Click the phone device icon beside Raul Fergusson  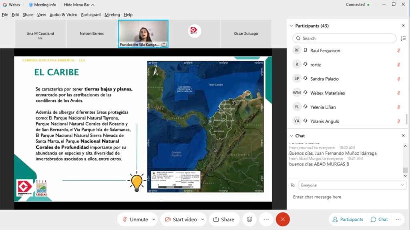pyautogui.click(x=305, y=50)
